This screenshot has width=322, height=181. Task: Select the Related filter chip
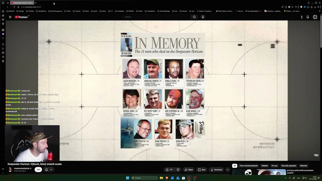(265, 166)
